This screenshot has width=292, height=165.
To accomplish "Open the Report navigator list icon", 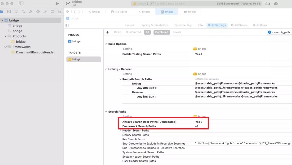I will pos(60,12).
